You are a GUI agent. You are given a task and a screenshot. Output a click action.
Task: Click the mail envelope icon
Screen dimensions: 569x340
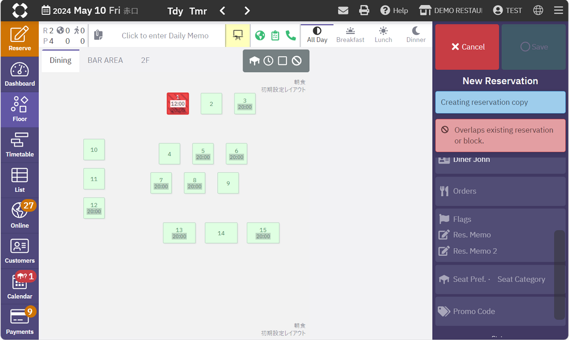[x=343, y=10]
